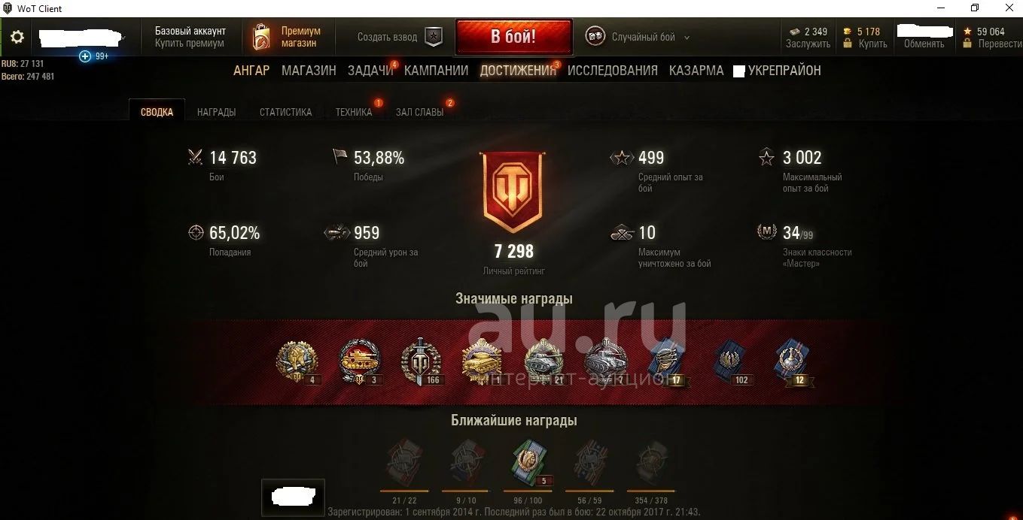
Task: Click Купить премиум under Базовый аккаунт
Action: pyautogui.click(x=190, y=44)
